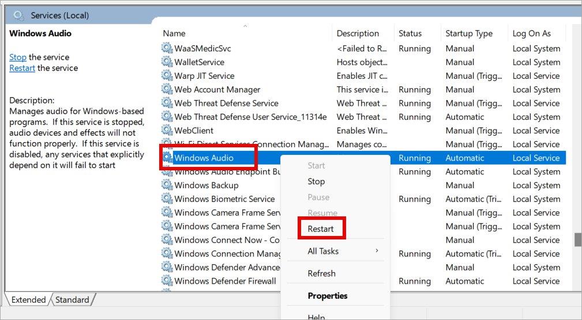The height and width of the screenshot is (320, 582).
Task: Expand the All Tasks submenu arrow
Action: pyautogui.click(x=377, y=251)
